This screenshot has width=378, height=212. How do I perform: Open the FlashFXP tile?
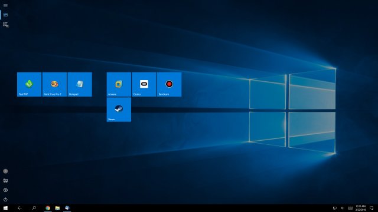tap(29, 84)
